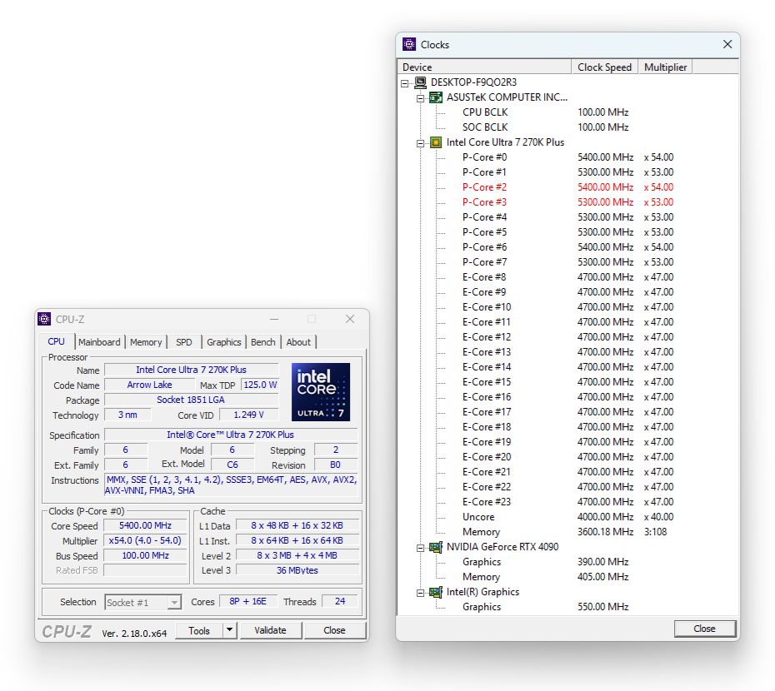Collapse the ASUSTeK COMPUTER INC node
Screen dimensions: 775x691
(x=420, y=98)
